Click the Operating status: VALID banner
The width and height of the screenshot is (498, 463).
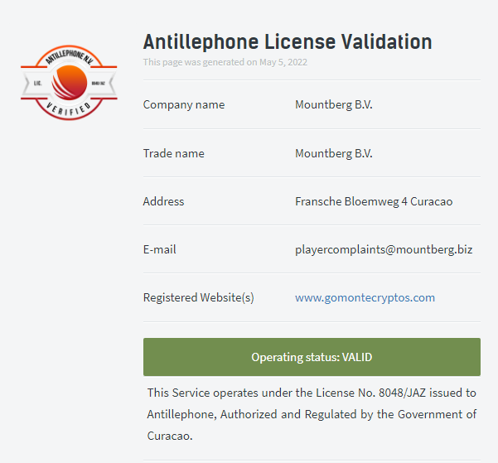(x=312, y=357)
